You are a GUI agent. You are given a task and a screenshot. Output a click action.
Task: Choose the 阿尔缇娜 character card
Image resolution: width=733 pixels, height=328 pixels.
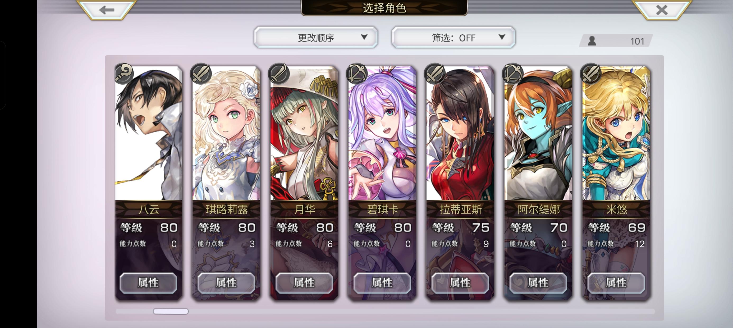(538, 182)
